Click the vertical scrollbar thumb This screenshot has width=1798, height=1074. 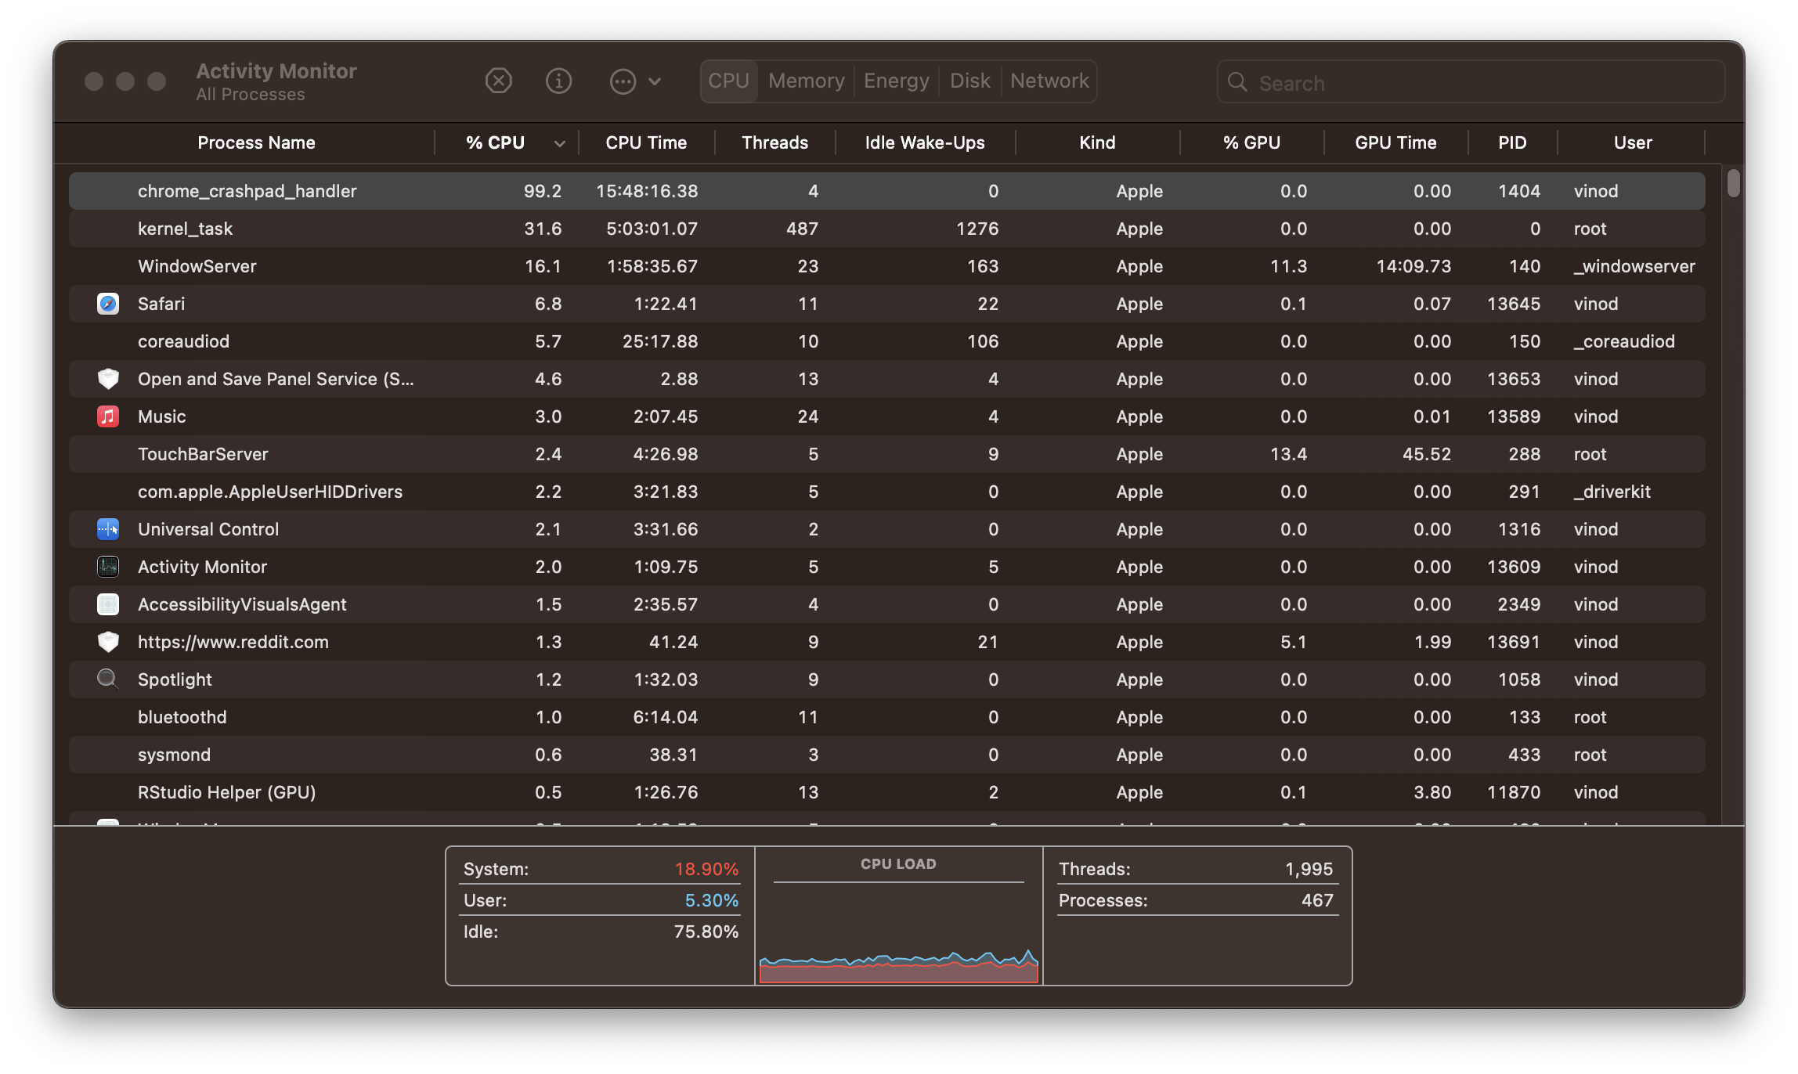pyautogui.click(x=1733, y=183)
